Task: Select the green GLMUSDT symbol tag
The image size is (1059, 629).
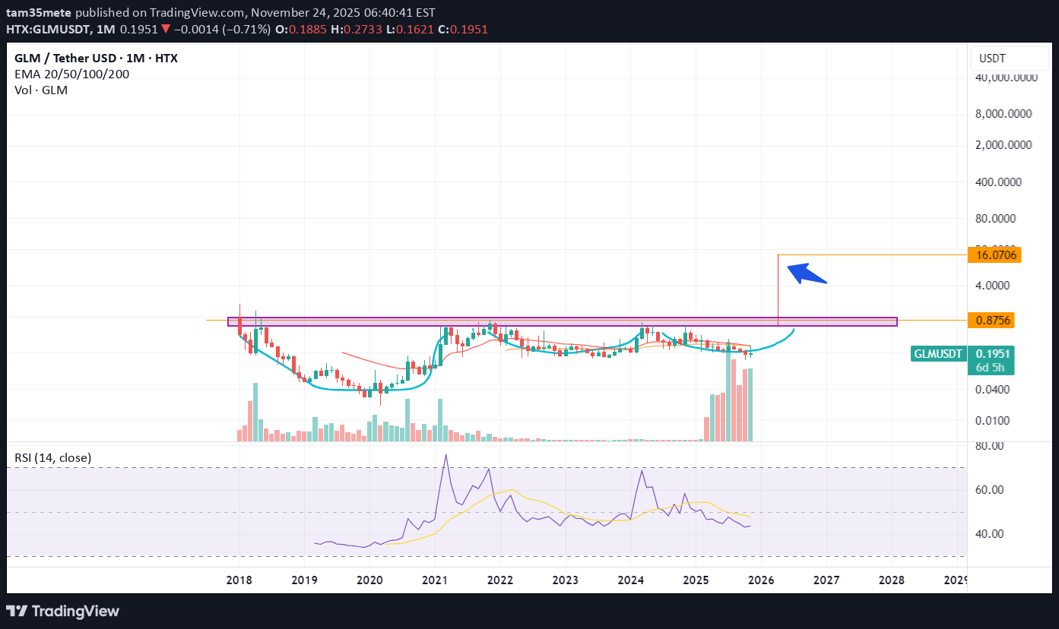Action: [938, 354]
